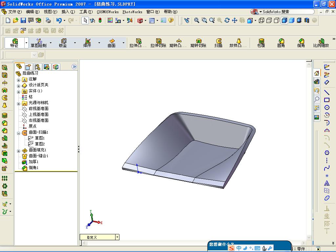Open the 文件(F) menu
The width and height of the screenshot is (336, 252).
pos(15,12)
